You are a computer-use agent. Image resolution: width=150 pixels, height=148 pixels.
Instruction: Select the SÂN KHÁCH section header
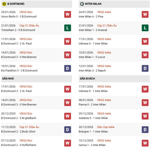[87, 78]
